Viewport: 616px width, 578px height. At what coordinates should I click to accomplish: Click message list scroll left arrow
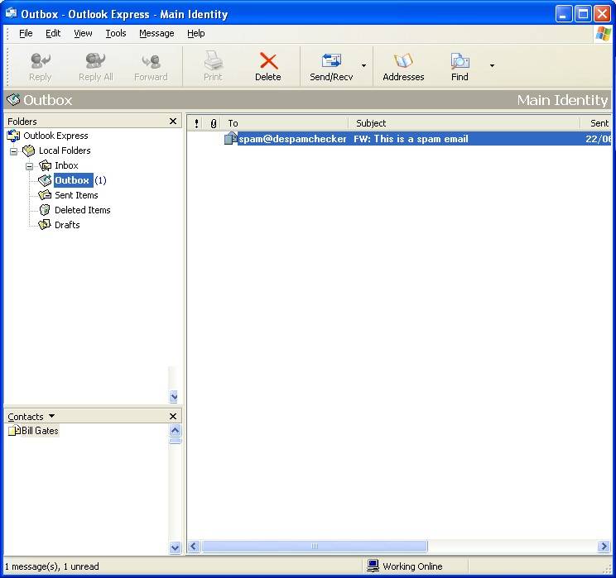click(x=194, y=547)
